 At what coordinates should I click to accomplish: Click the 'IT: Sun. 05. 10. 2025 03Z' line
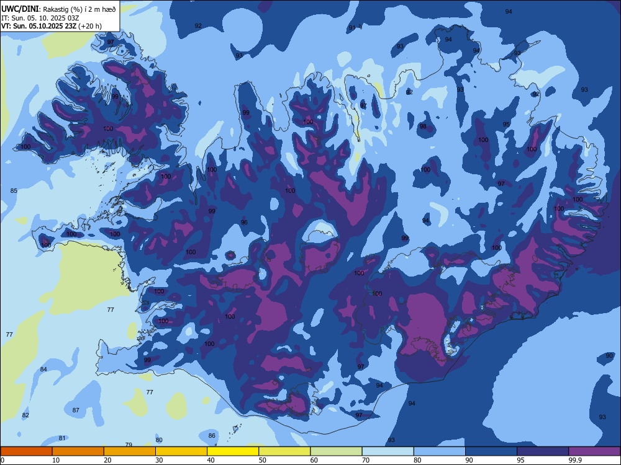pyautogui.click(x=40, y=18)
